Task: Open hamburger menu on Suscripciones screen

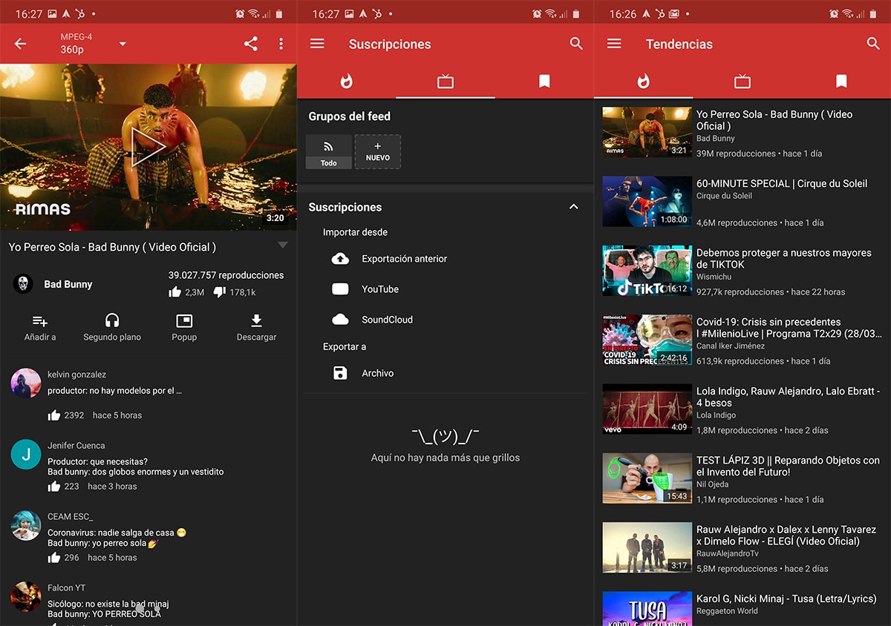Action: tap(317, 44)
